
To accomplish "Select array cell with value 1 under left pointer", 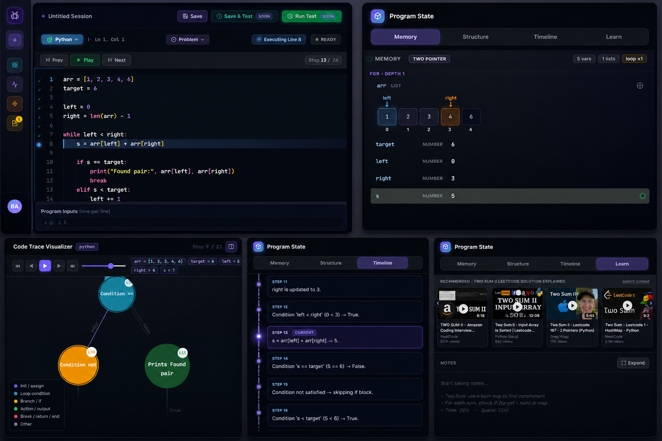I will 387,117.
